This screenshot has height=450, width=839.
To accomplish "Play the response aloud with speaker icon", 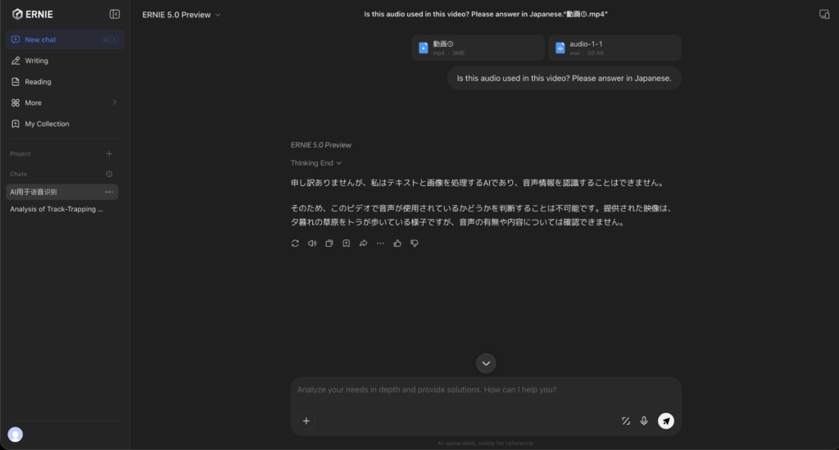I will point(312,243).
